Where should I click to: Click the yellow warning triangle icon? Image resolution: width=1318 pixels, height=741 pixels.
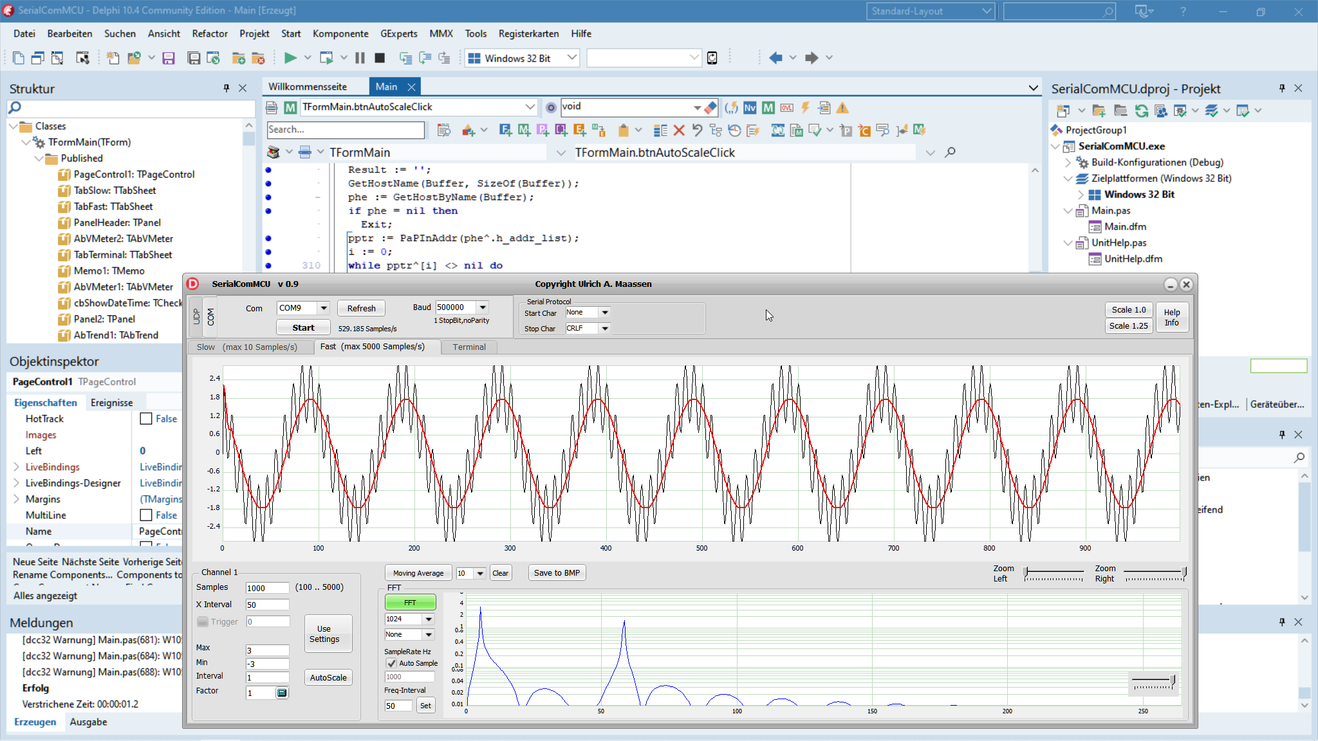tap(842, 107)
